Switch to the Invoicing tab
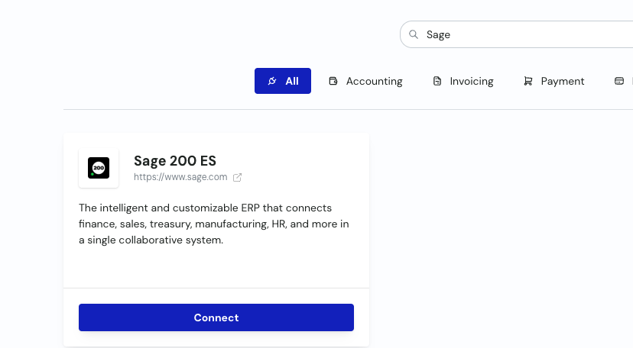This screenshot has width=633, height=348. pos(463,81)
